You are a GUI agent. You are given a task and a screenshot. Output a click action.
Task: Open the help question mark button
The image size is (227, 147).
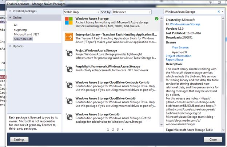point(211,3)
